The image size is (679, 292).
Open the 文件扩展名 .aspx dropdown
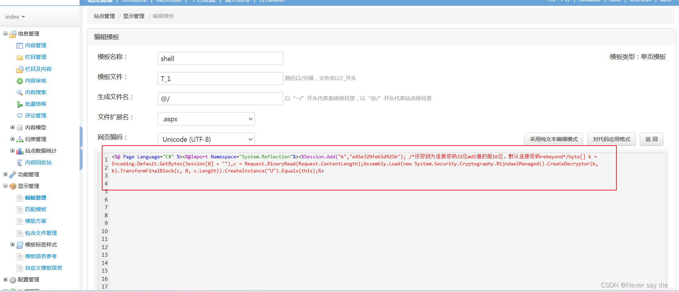pyautogui.click(x=206, y=119)
